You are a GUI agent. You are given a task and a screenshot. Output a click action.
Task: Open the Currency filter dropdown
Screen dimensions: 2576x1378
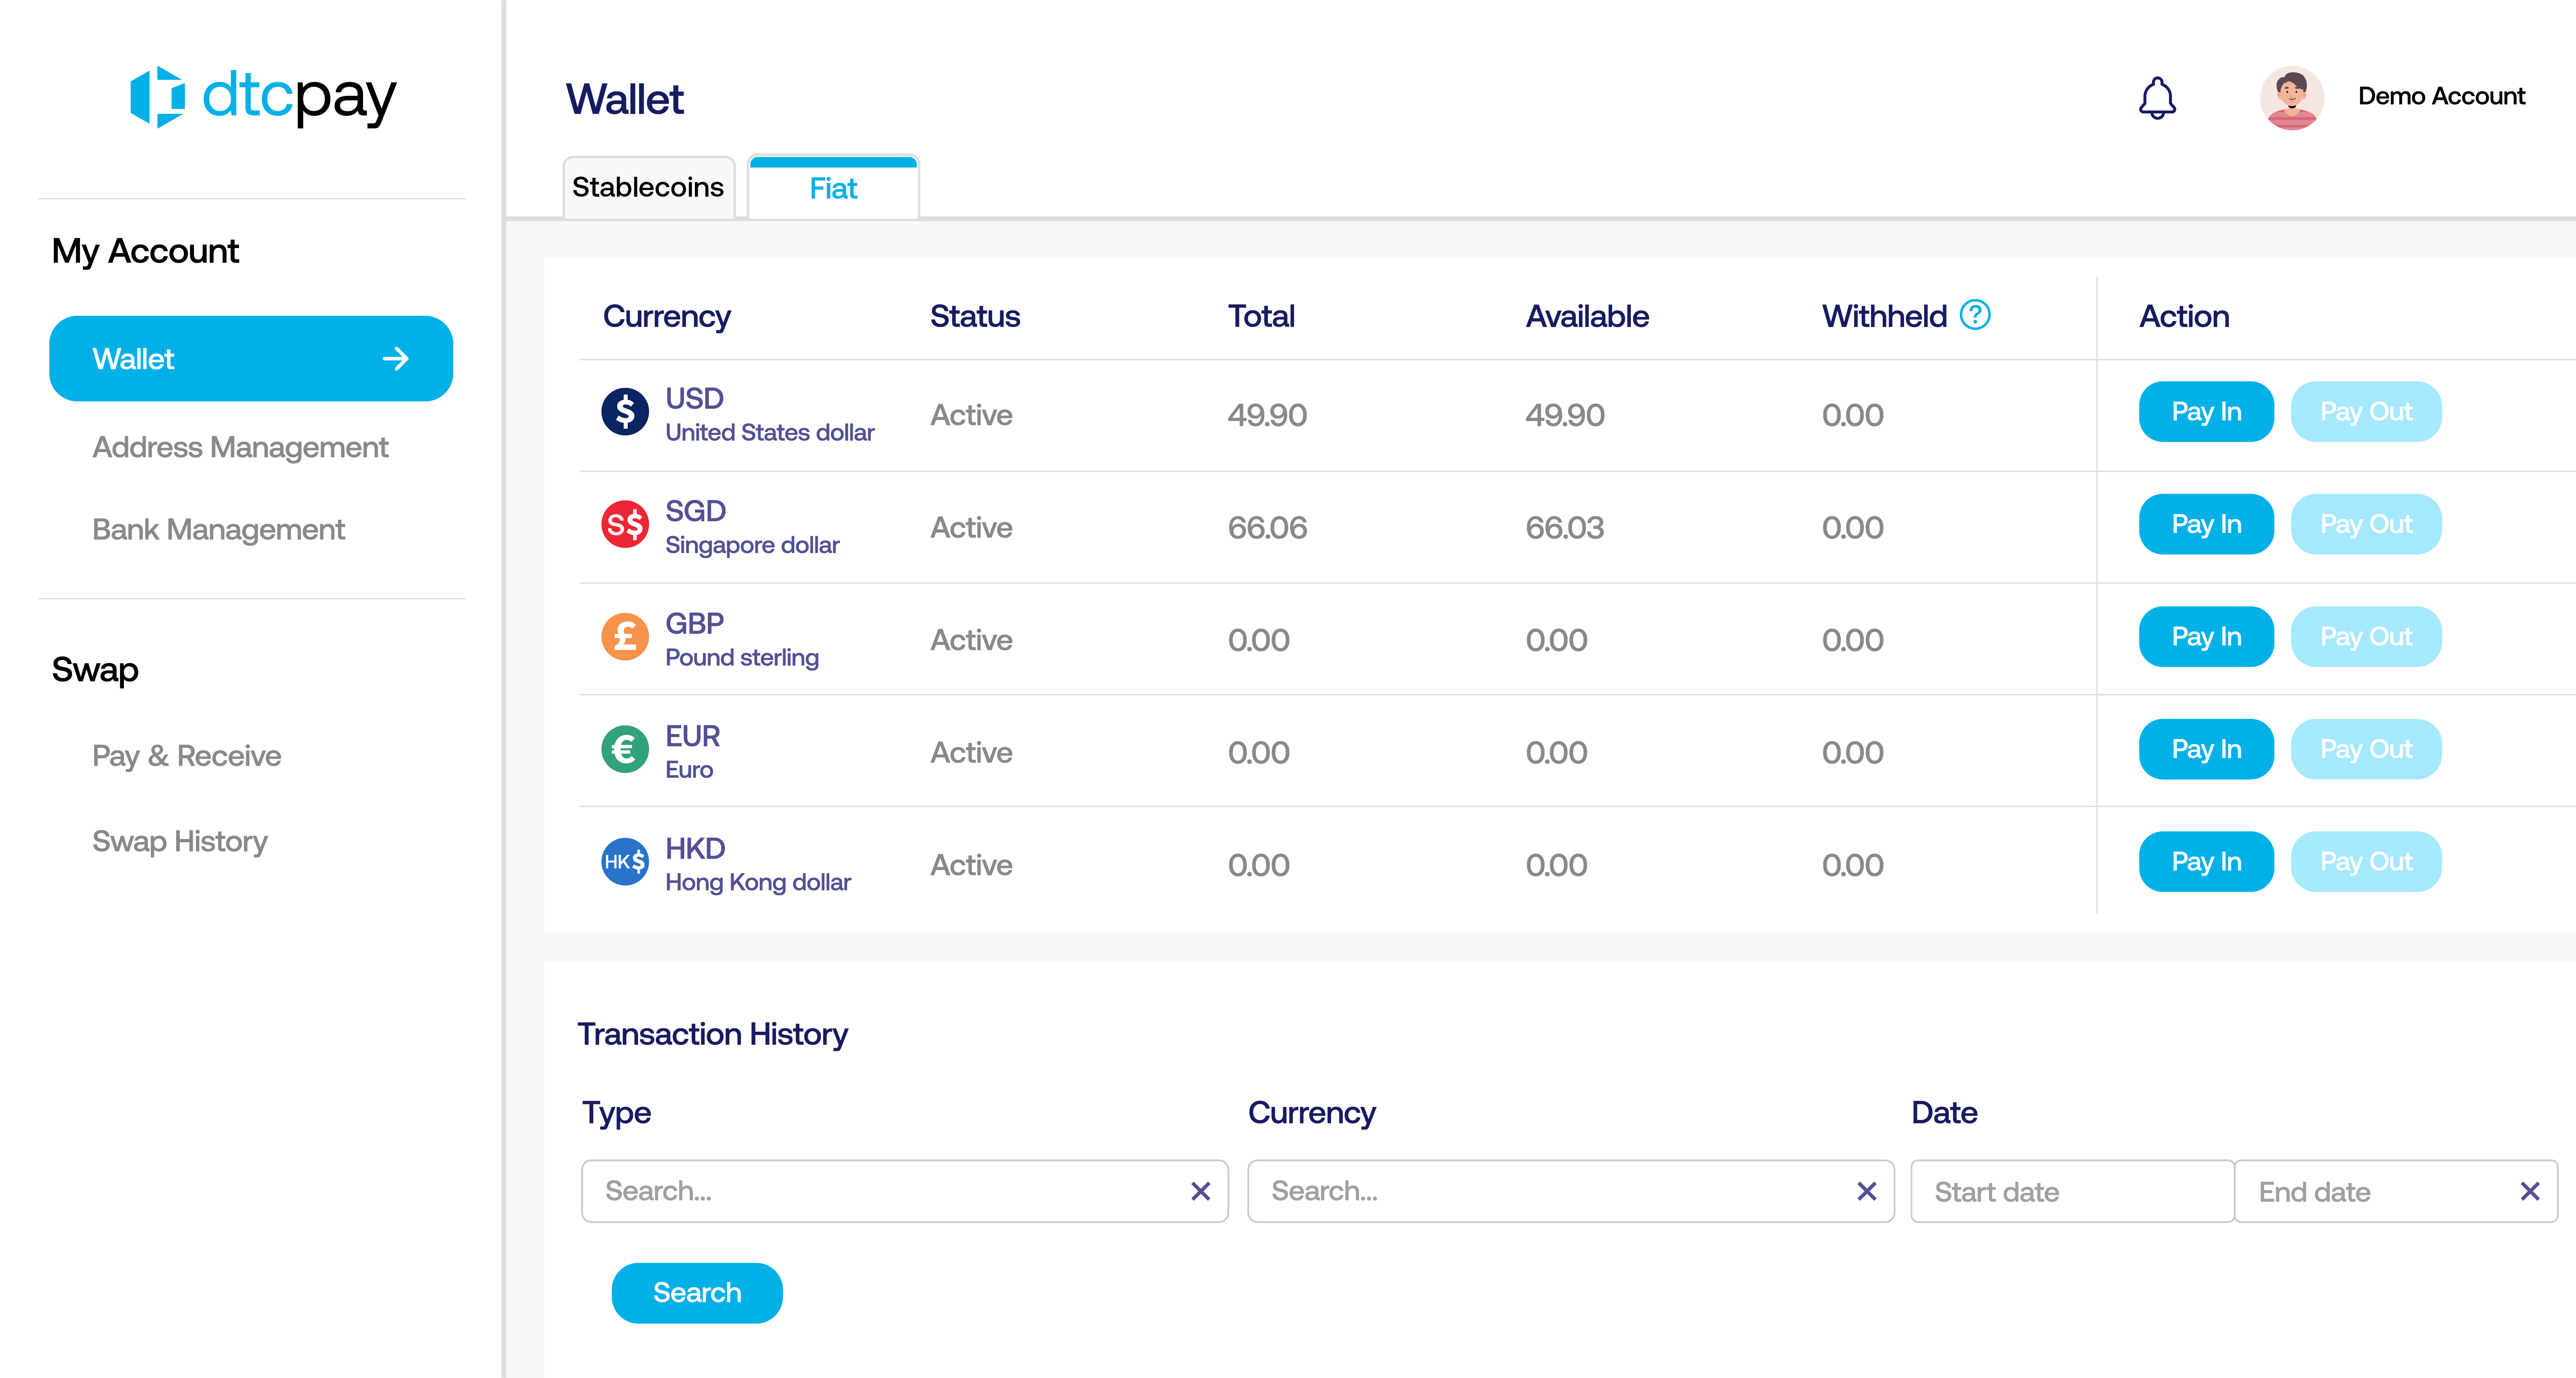point(1545,1191)
